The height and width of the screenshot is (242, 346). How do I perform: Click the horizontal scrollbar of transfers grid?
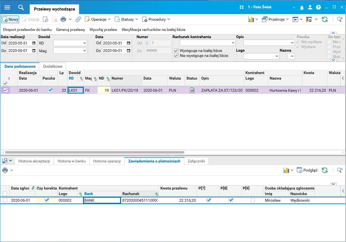point(95,152)
